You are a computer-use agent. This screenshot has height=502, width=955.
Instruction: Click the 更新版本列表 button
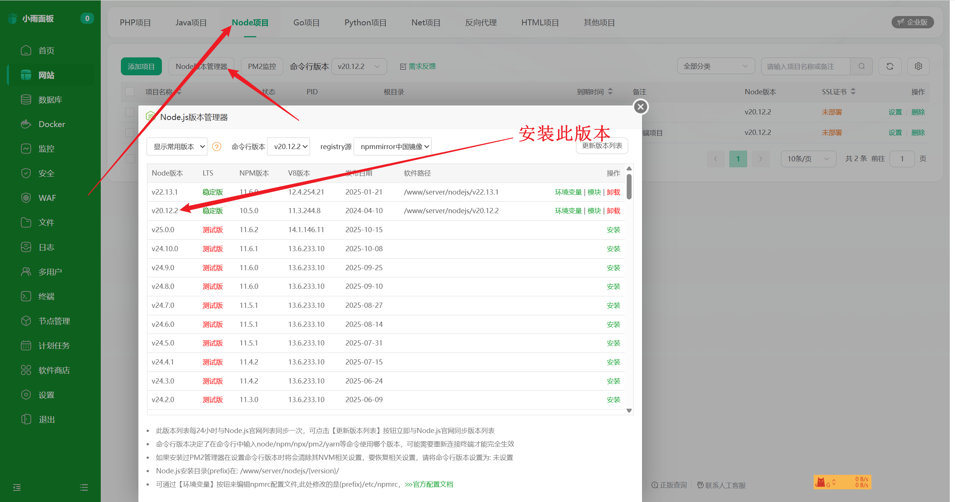(602, 146)
